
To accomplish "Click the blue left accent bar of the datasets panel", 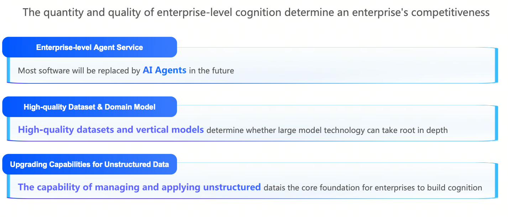I will tap(8, 128).
